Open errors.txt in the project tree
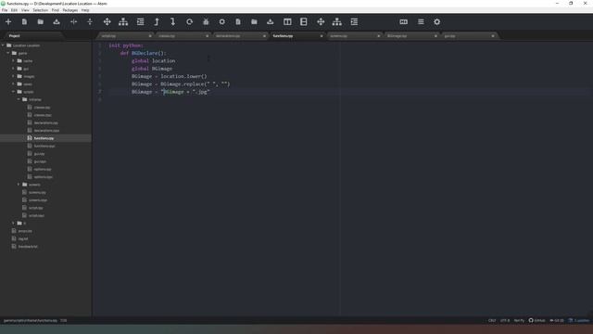The image size is (593, 334). click(25, 231)
